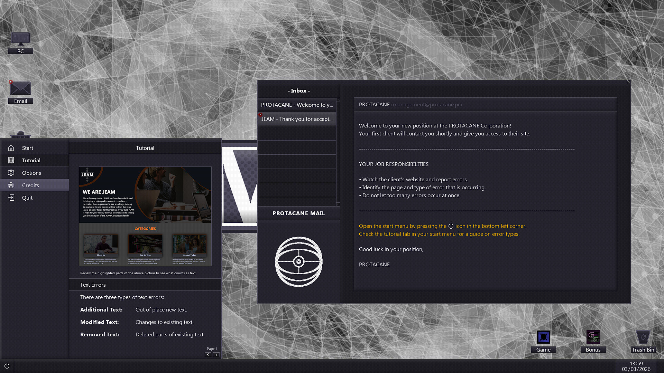Select the home icon next to Start
The image size is (664, 373).
click(11, 148)
